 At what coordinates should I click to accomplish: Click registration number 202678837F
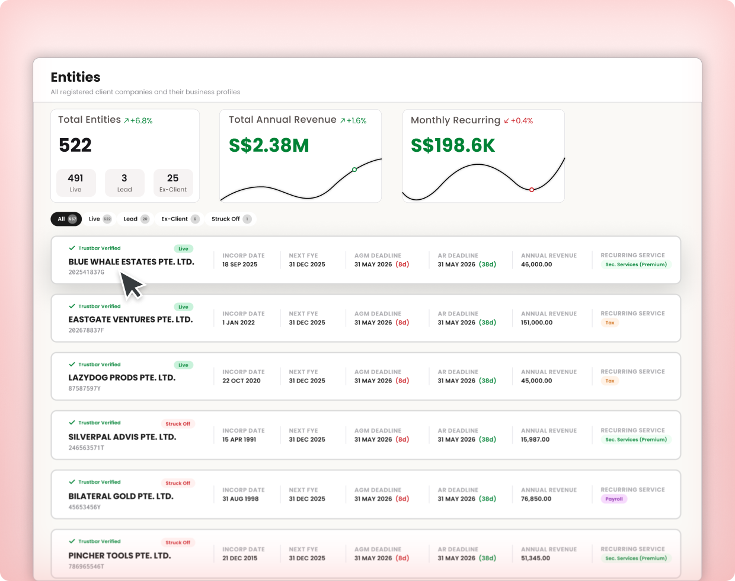pyautogui.click(x=86, y=330)
